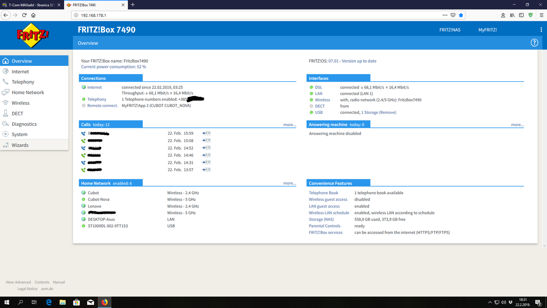The width and height of the screenshot is (547, 308).
Task: Click the ST1000DL 002-9TT153 USB device entry
Action: pos(108,226)
